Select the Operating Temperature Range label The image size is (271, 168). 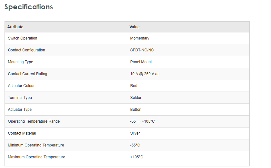click(x=34, y=121)
